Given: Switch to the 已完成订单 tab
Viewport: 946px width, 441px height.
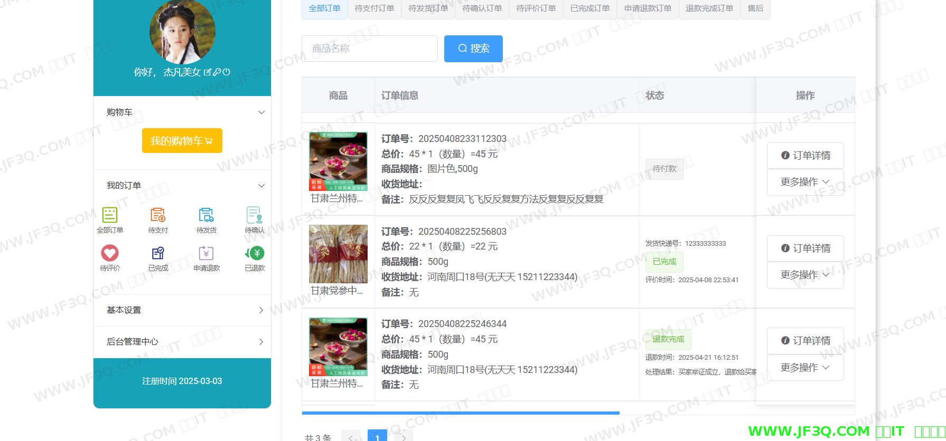Looking at the screenshot, I should (589, 8).
